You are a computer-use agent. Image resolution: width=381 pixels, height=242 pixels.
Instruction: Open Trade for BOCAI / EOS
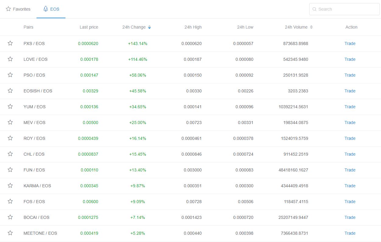click(350, 217)
